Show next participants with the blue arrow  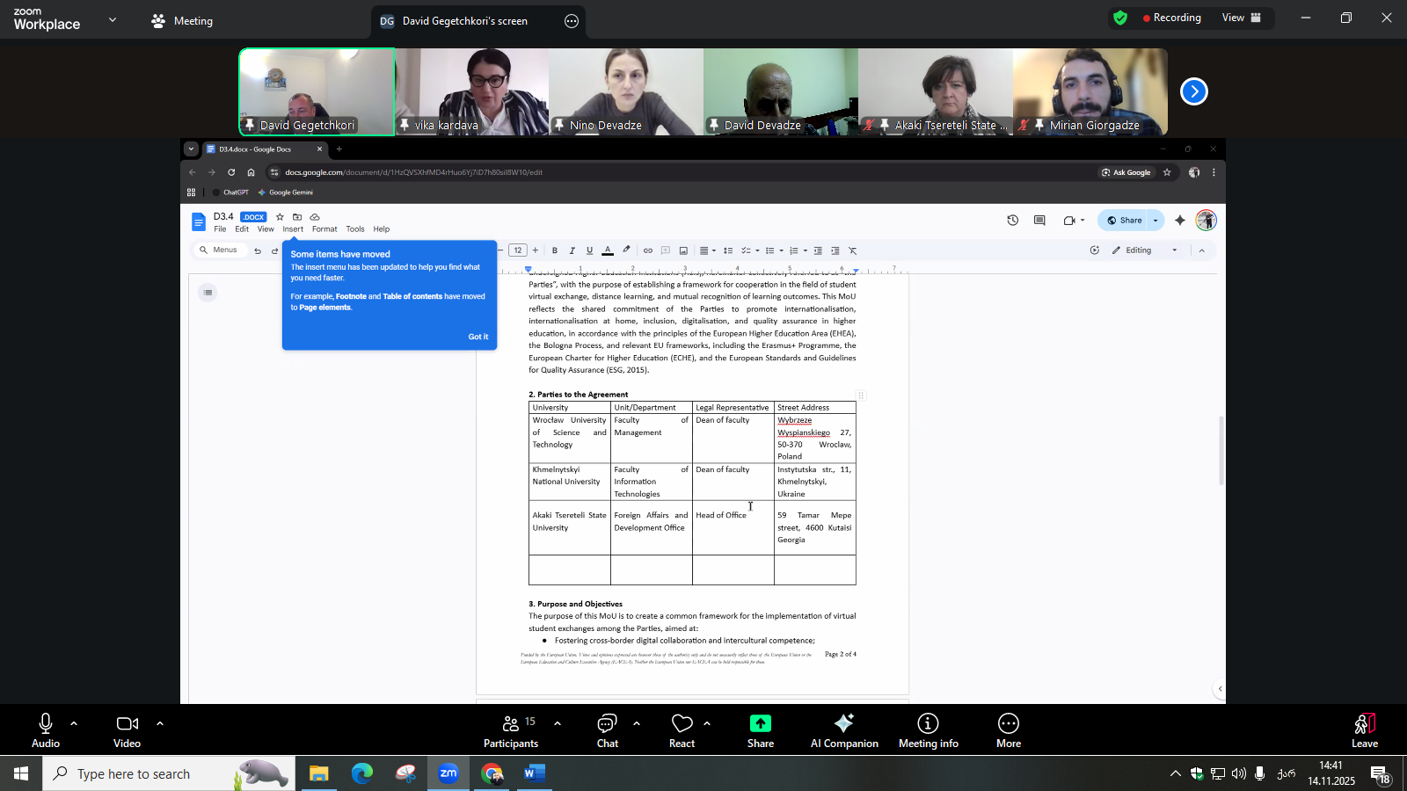(x=1193, y=91)
